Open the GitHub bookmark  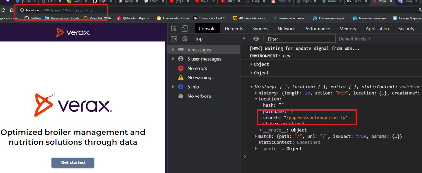[33, 18]
